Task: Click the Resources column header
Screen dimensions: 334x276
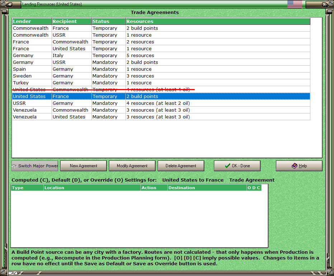Action: [x=140, y=21]
